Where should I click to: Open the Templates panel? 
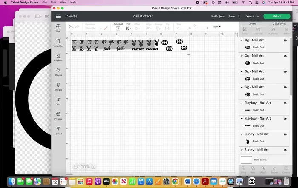point(58,43)
